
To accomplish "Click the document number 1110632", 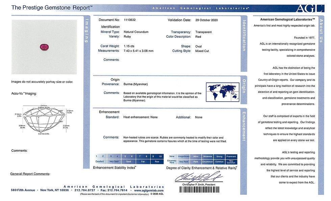I will click(x=130, y=20).
